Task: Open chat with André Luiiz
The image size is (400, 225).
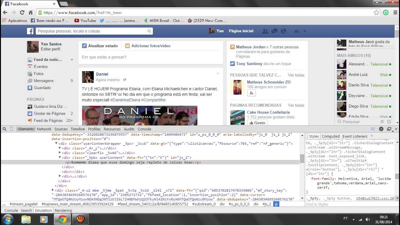Action: [364, 75]
